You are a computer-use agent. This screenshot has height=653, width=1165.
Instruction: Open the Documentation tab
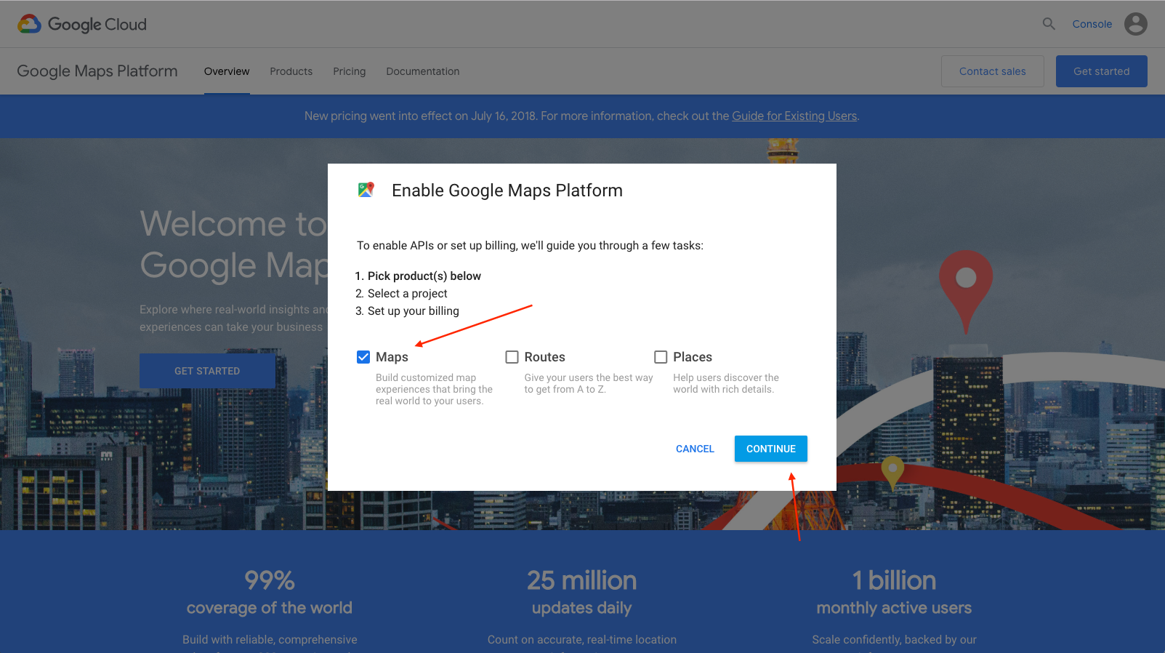tap(423, 71)
